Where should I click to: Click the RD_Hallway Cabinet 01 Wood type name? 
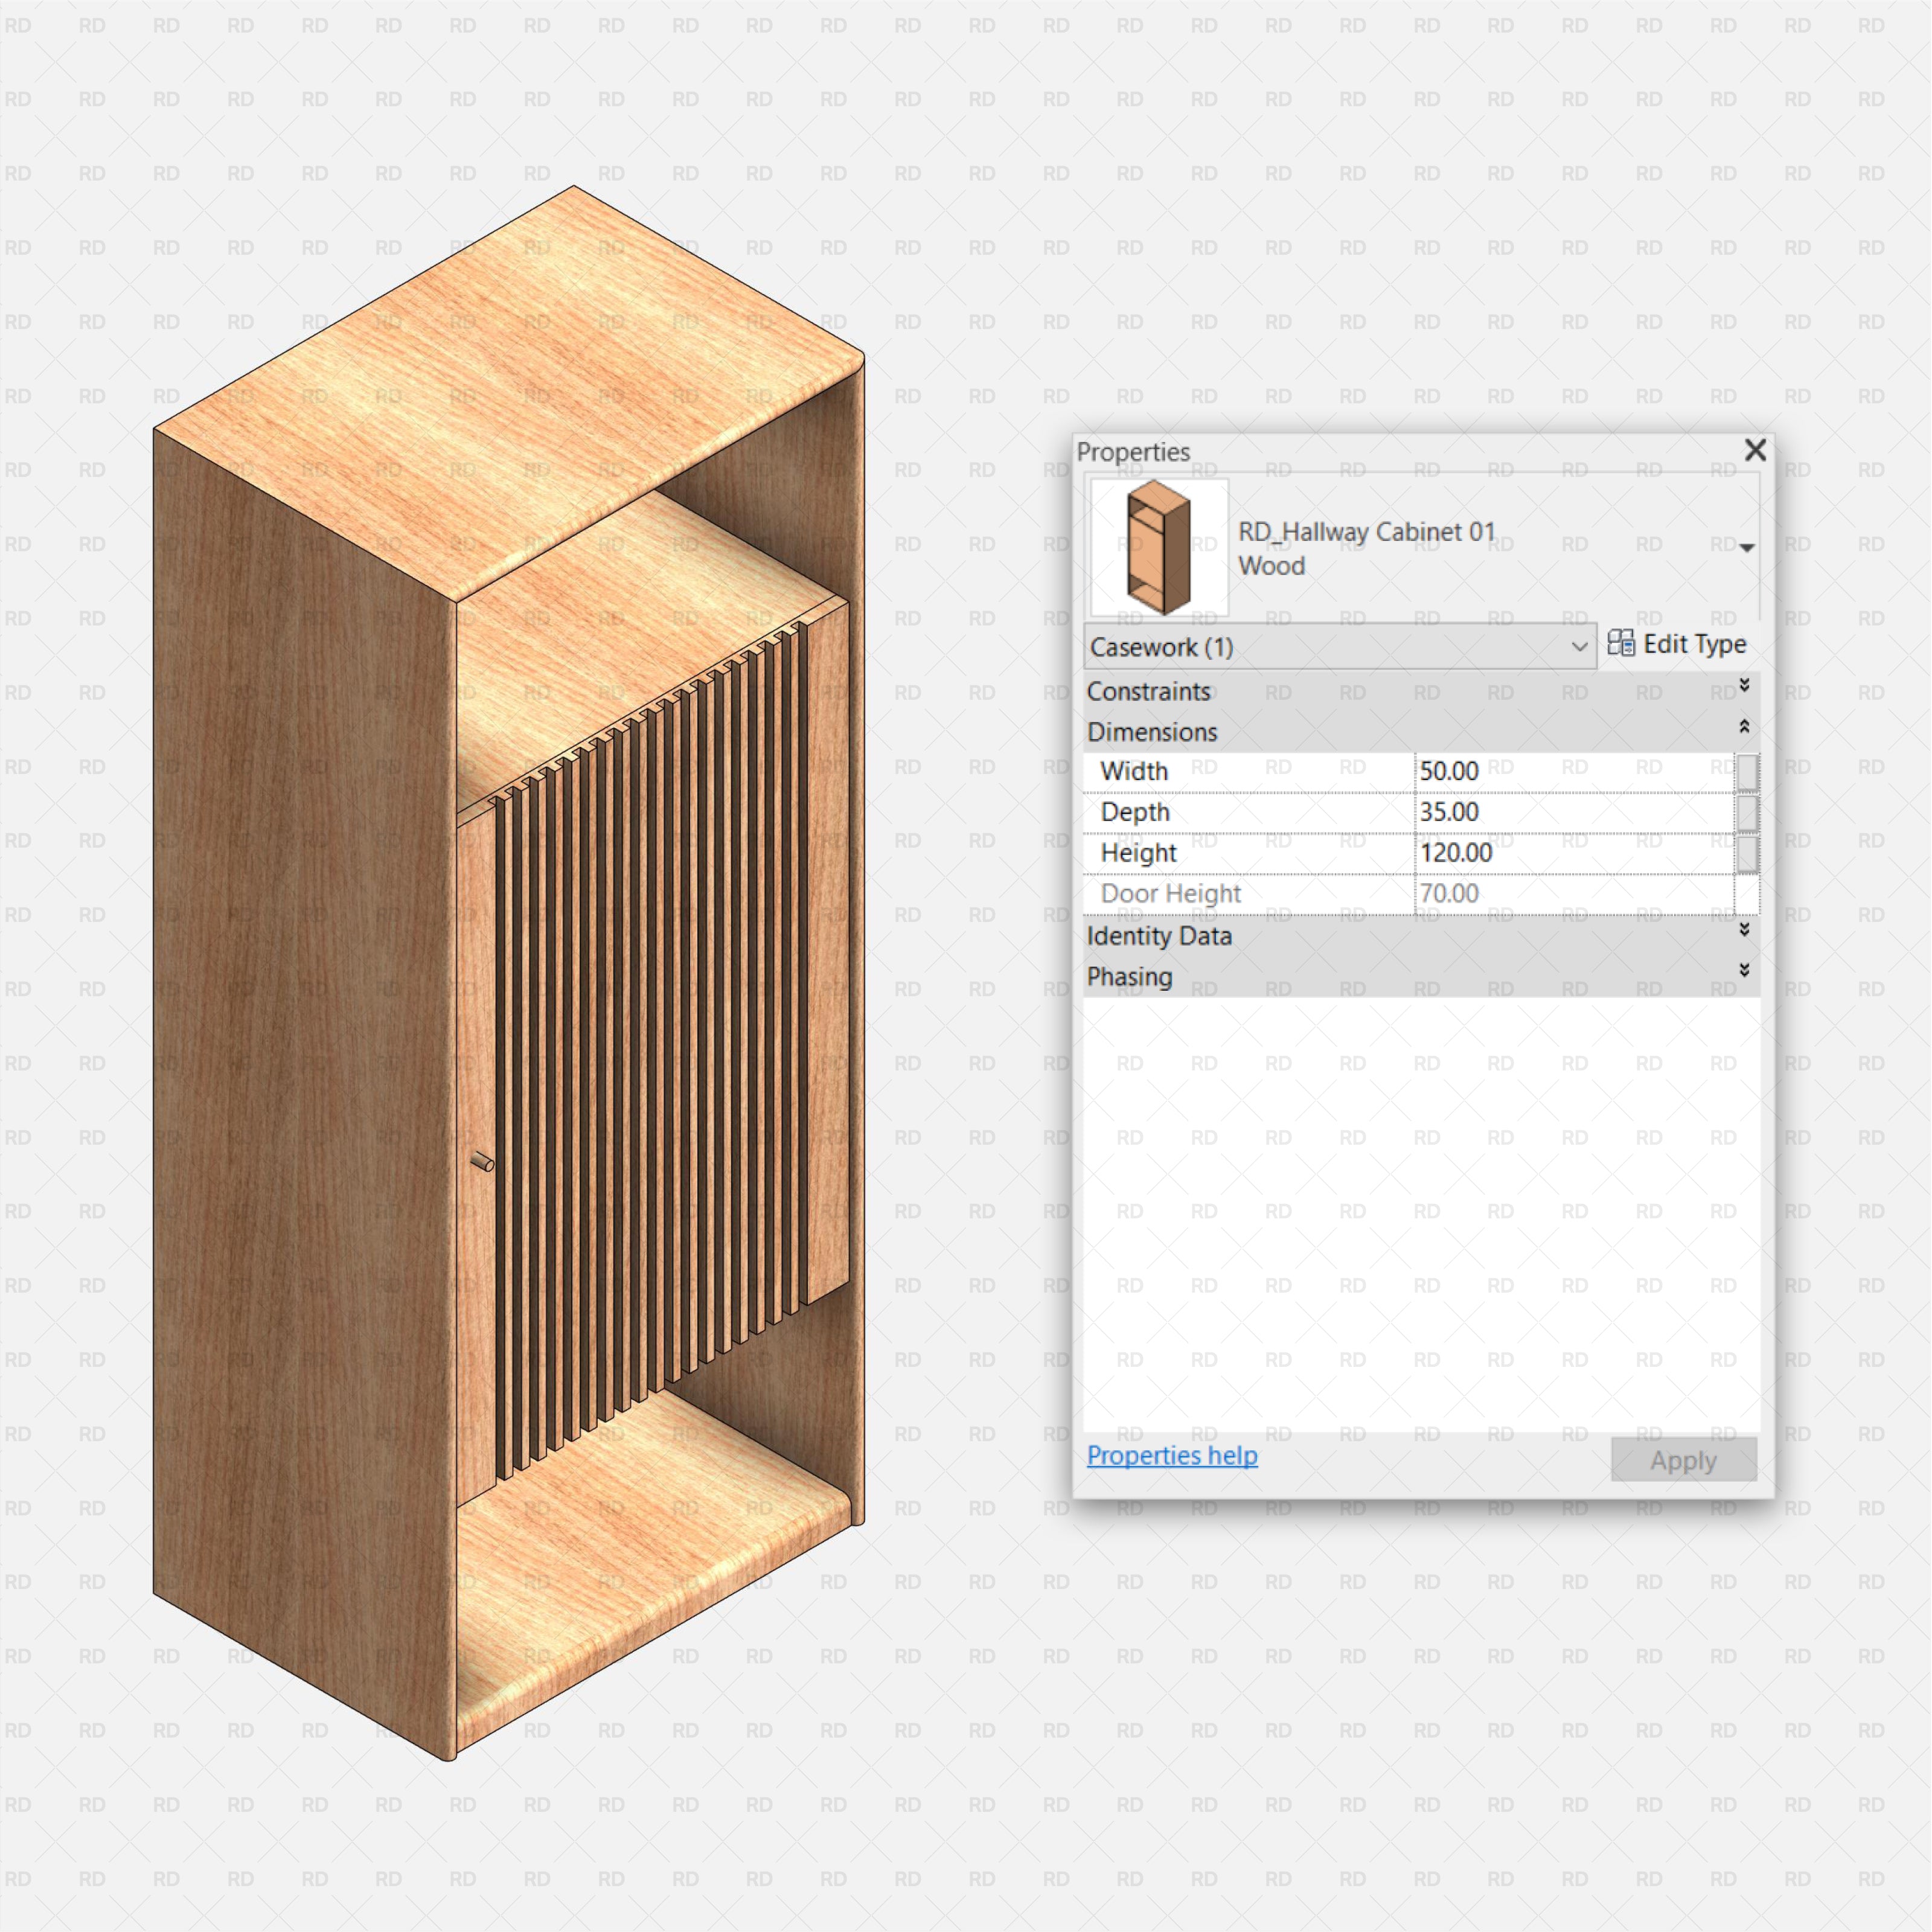1365,548
